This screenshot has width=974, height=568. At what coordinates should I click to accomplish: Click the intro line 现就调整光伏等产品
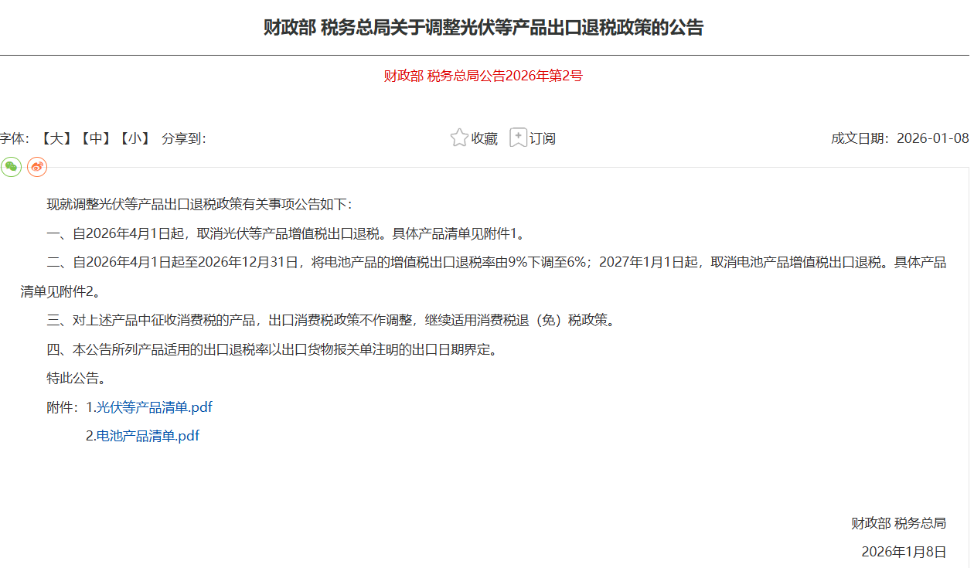199,205
